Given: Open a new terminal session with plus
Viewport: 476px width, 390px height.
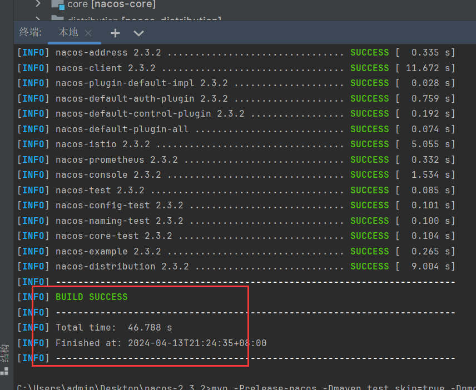Looking at the screenshot, I should point(115,33).
